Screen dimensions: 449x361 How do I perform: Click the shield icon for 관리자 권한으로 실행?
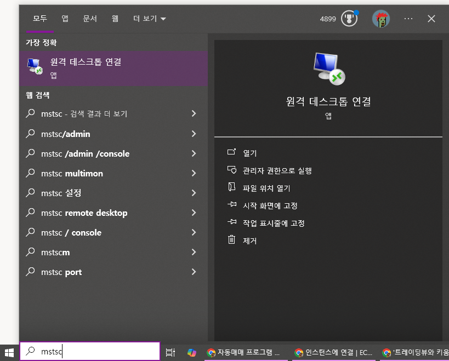(x=232, y=170)
